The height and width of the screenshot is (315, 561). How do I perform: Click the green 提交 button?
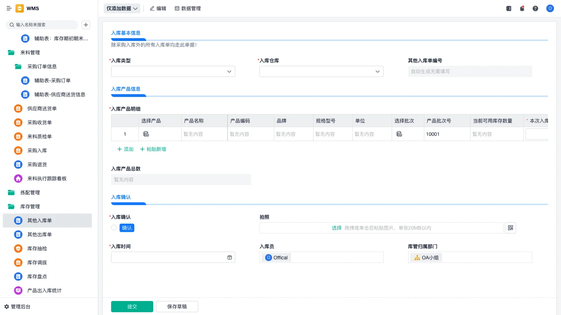[132, 307]
